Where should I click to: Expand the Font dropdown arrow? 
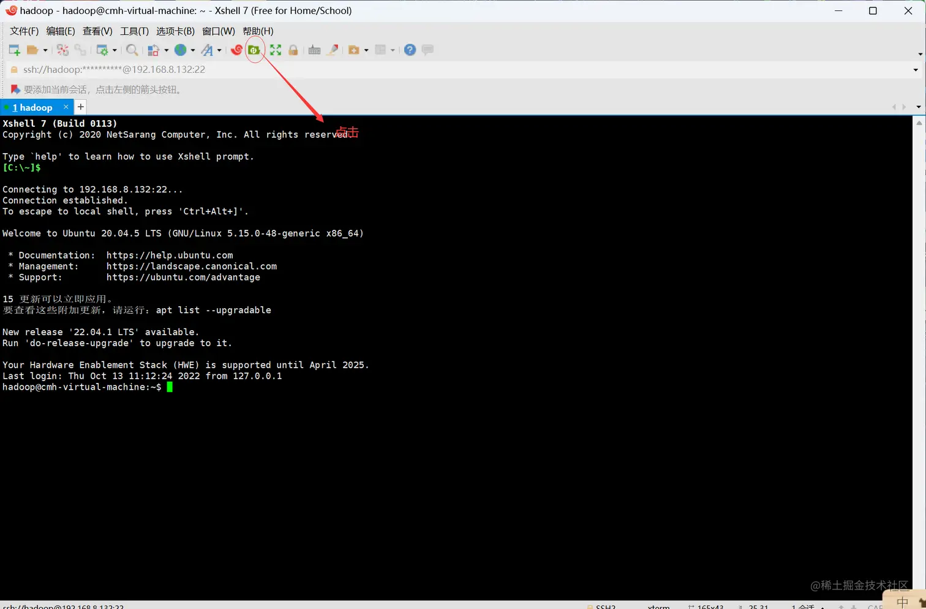219,50
